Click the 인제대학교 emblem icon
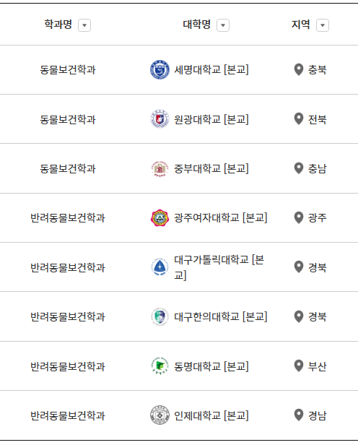The height and width of the screenshot is (445, 358). pyautogui.click(x=160, y=415)
